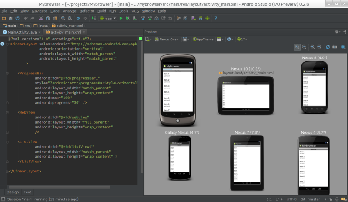Switch to the Text editor tab
The width and height of the screenshot is (348, 202).
pos(27,192)
